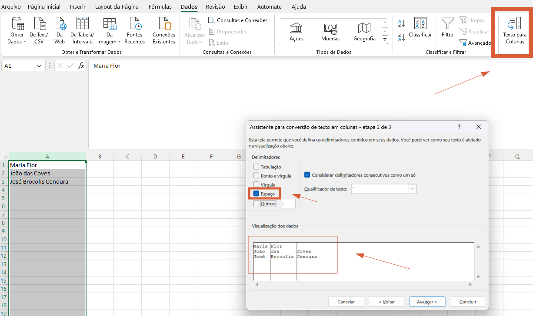This screenshot has height=316, width=533.
Task: Open the Inserir ribbon tab
Action: pyautogui.click(x=78, y=7)
